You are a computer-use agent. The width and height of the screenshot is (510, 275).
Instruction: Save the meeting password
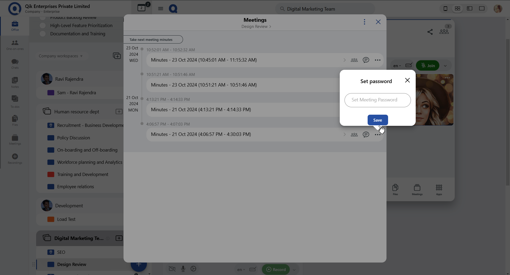tap(378, 120)
